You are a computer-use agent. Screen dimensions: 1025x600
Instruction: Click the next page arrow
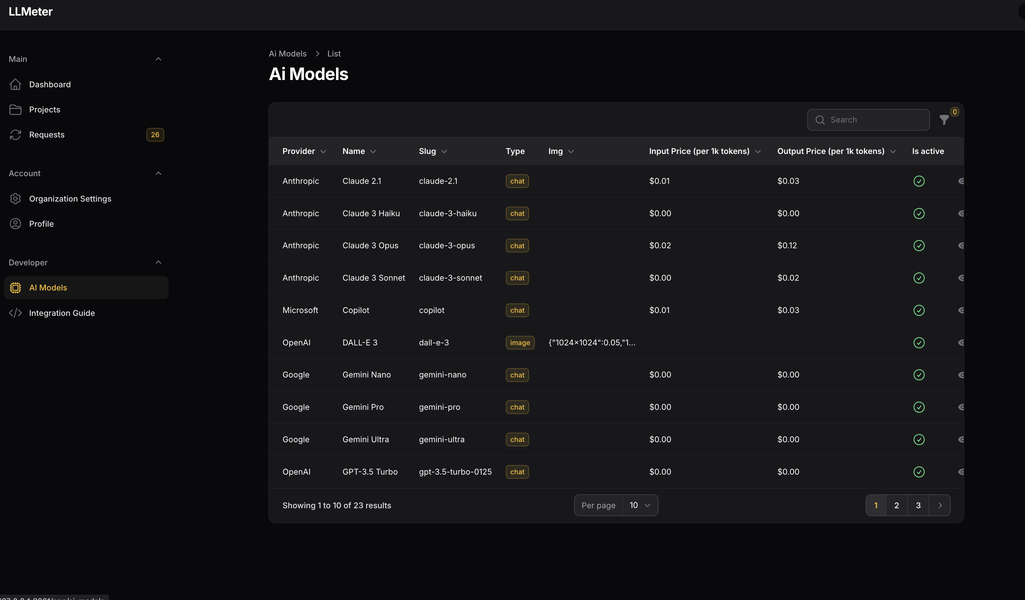coord(940,505)
